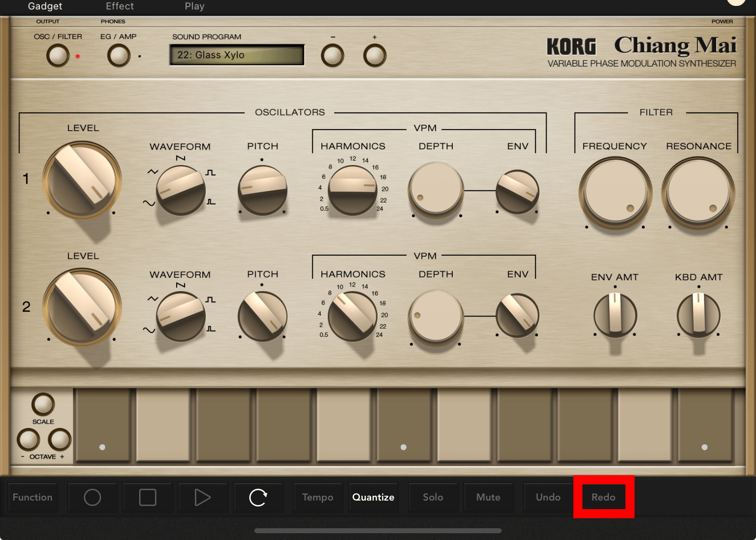Select pulse waveform symbol on oscillator 1

click(x=211, y=202)
